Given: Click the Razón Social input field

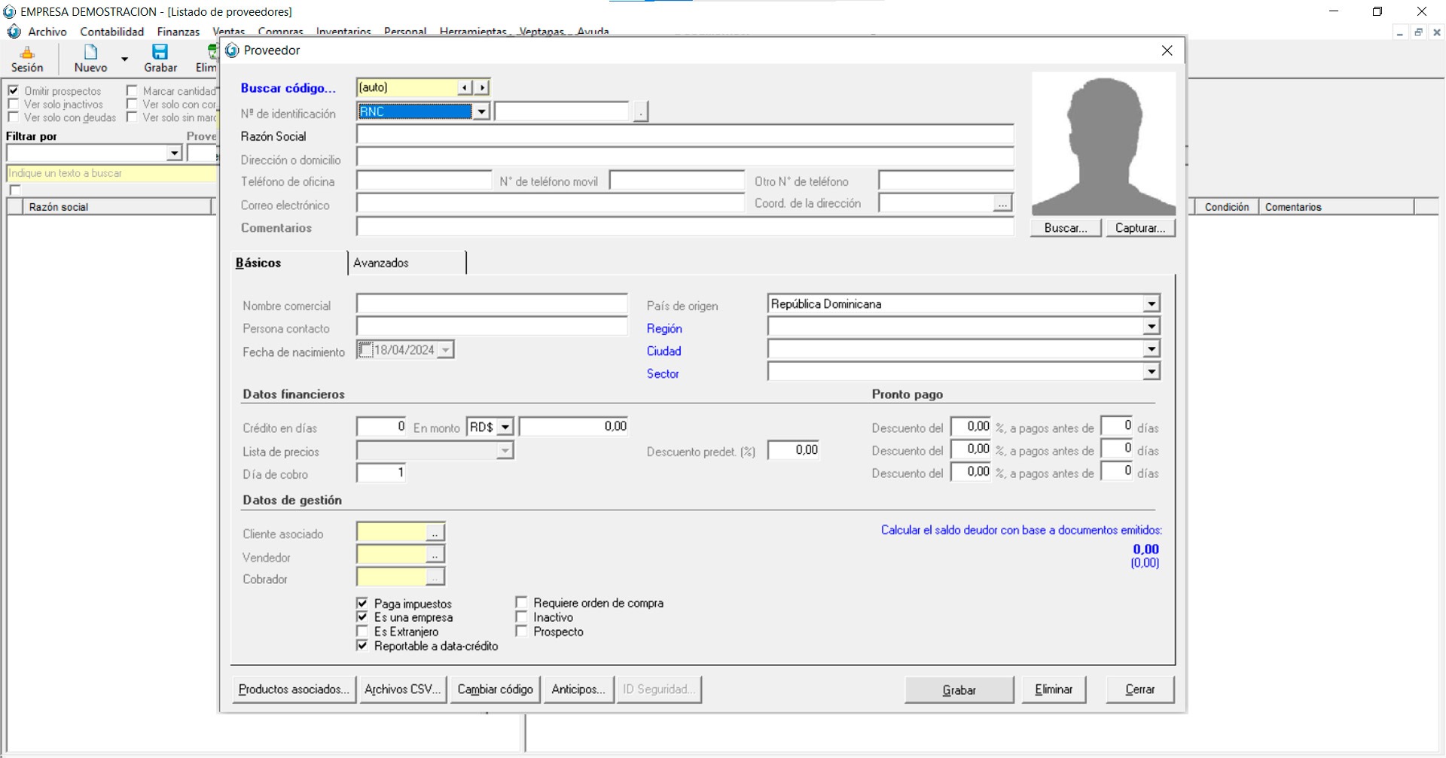Looking at the screenshot, I should point(684,136).
